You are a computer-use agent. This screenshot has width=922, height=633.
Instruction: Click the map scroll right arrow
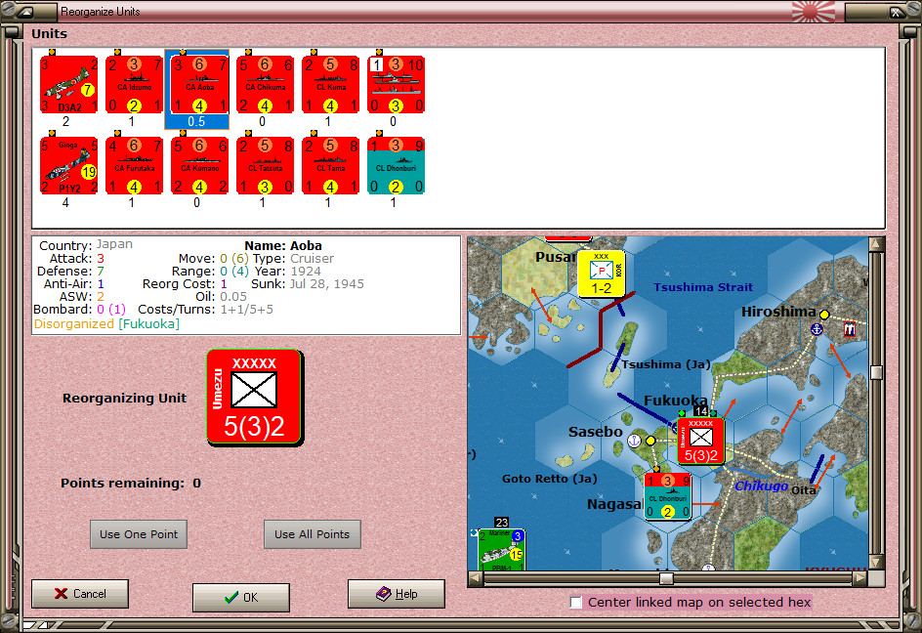click(859, 579)
